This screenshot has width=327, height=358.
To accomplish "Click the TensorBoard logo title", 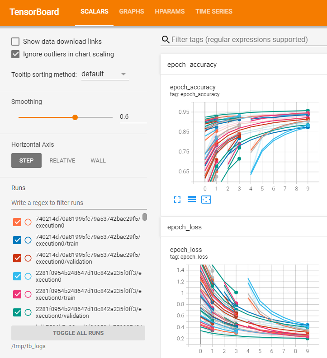I will pyautogui.click(x=34, y=12).
